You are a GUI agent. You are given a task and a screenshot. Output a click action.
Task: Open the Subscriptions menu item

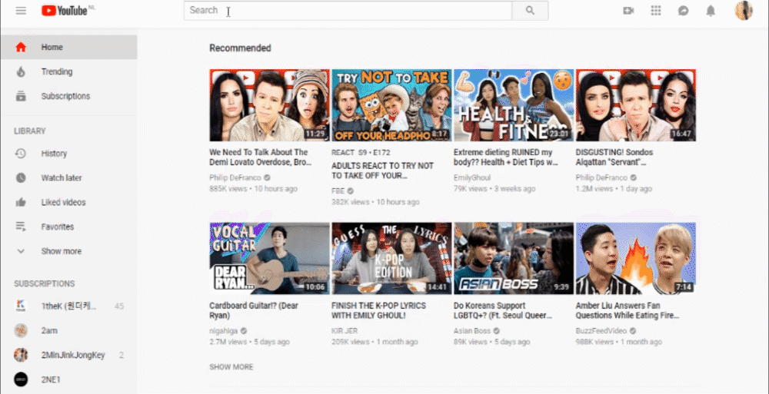tap(68, 96)
